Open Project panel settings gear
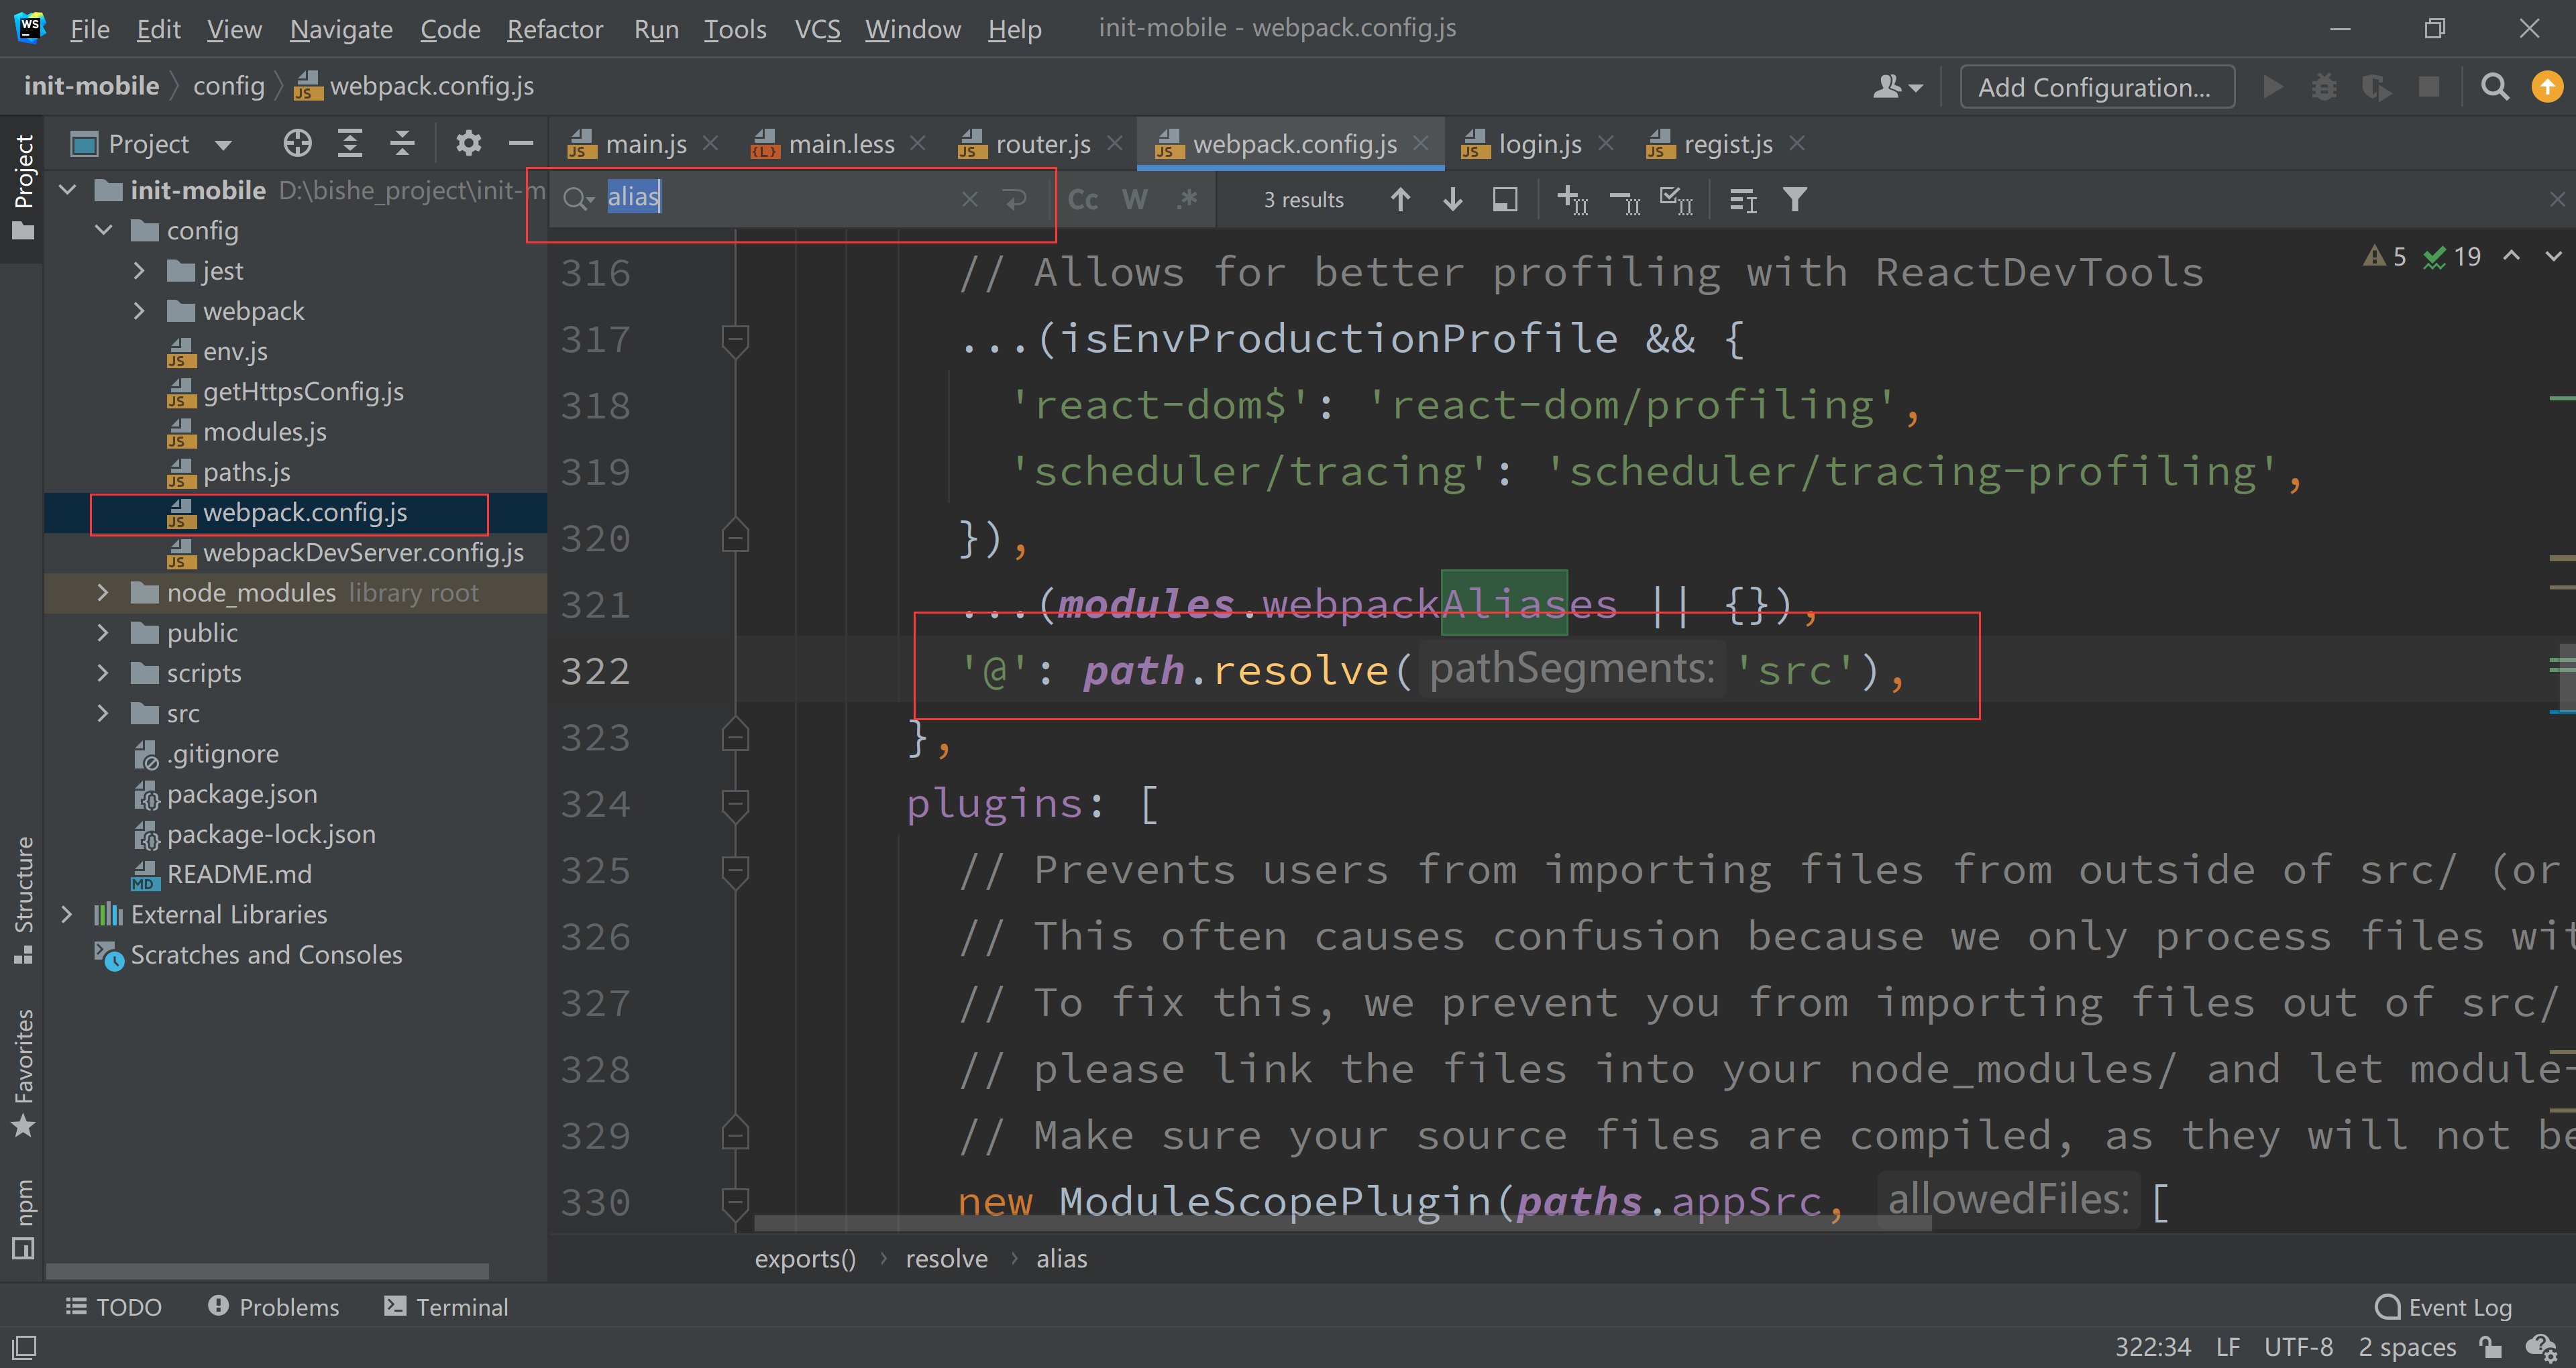Image resolution: width=2576 pixels, height=1368 pixels. point(468,144)
